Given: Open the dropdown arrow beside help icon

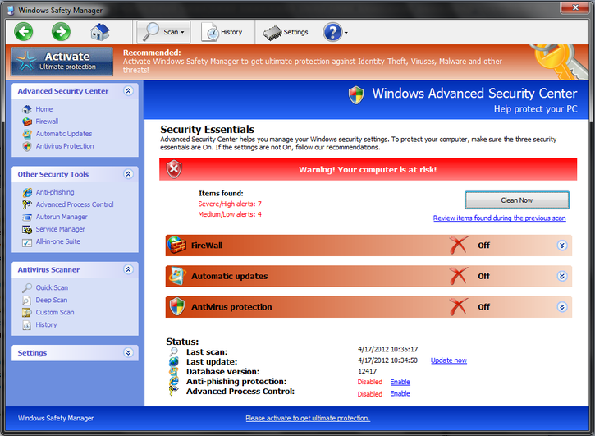Looking at the screenshot, I should [x=346, y=33].
